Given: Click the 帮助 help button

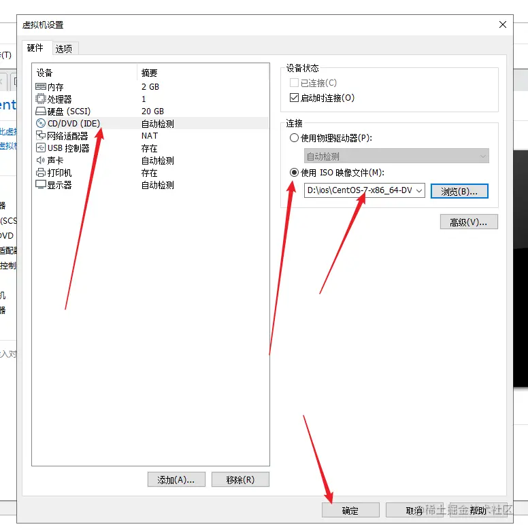Looking at the screenshot, I should tap(478, 510).
